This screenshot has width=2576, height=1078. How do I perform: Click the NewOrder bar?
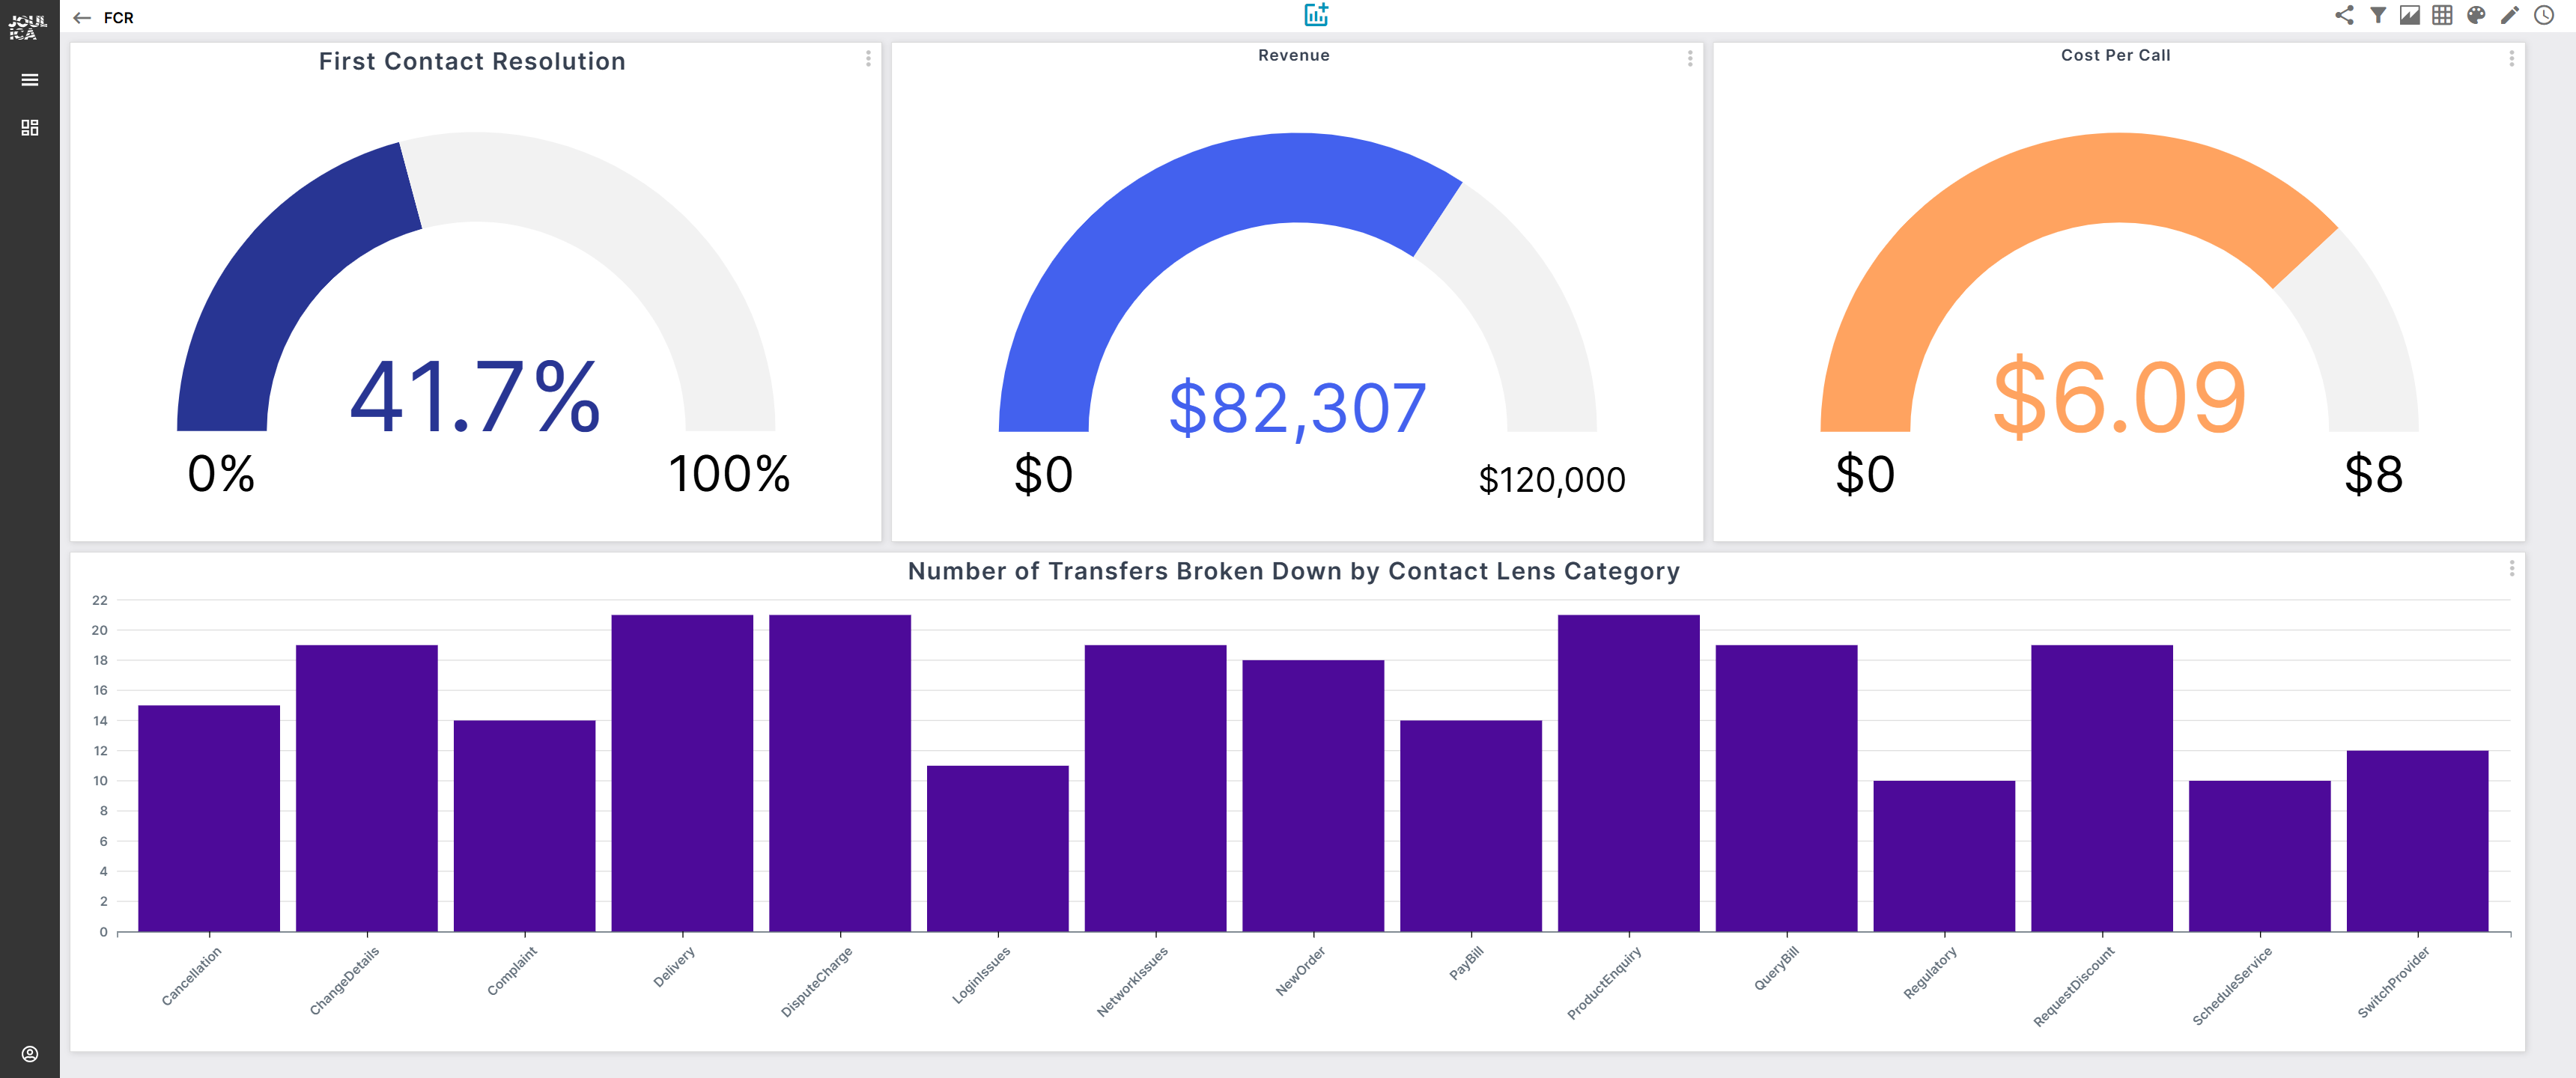(x=1313, y=796)
